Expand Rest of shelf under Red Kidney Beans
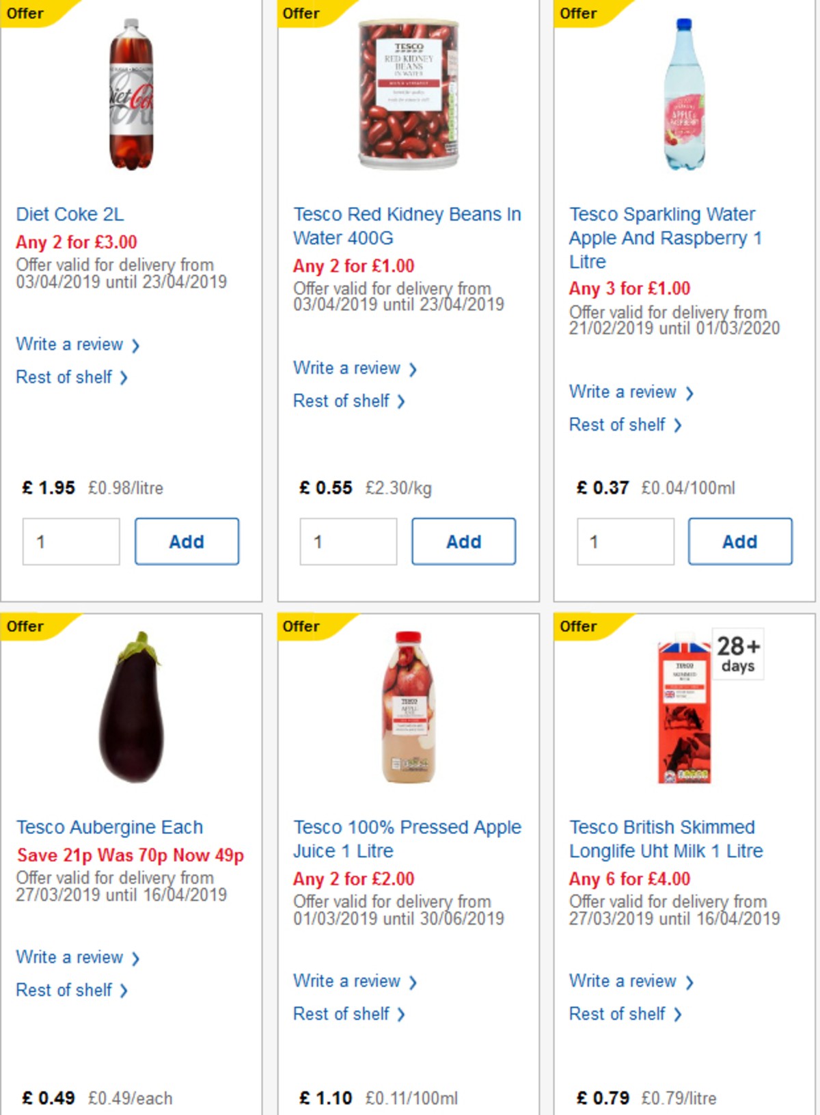 (x=340, y=401)
